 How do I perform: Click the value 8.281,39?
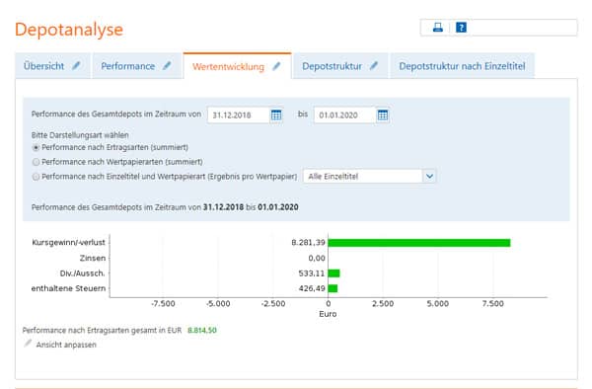(x=308, y=243)
